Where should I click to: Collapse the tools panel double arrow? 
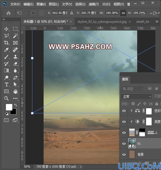(4, 20)
